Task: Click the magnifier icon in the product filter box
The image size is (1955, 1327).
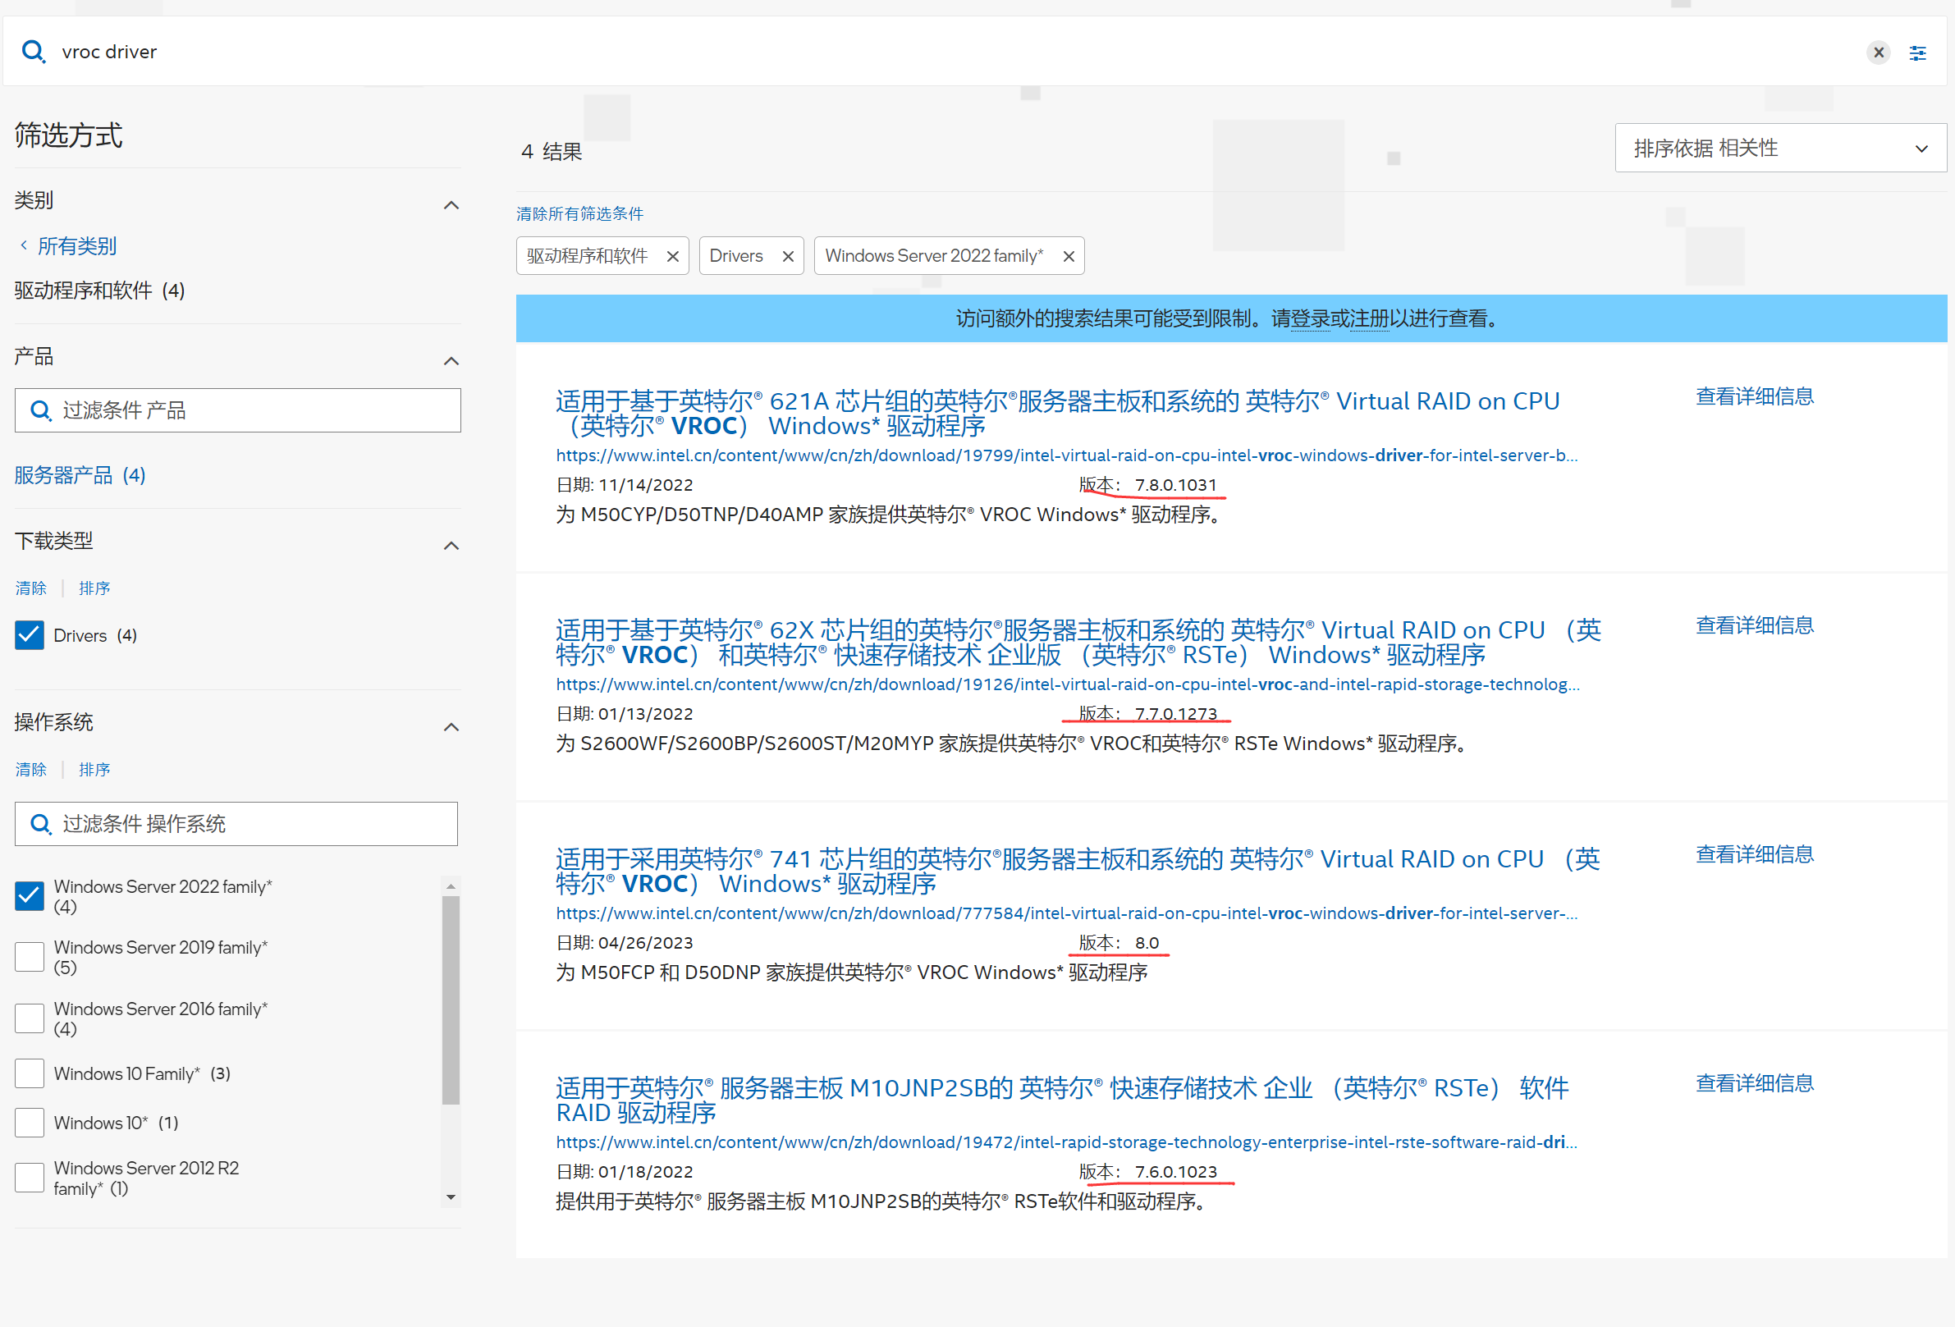Action: coord(40,410)
